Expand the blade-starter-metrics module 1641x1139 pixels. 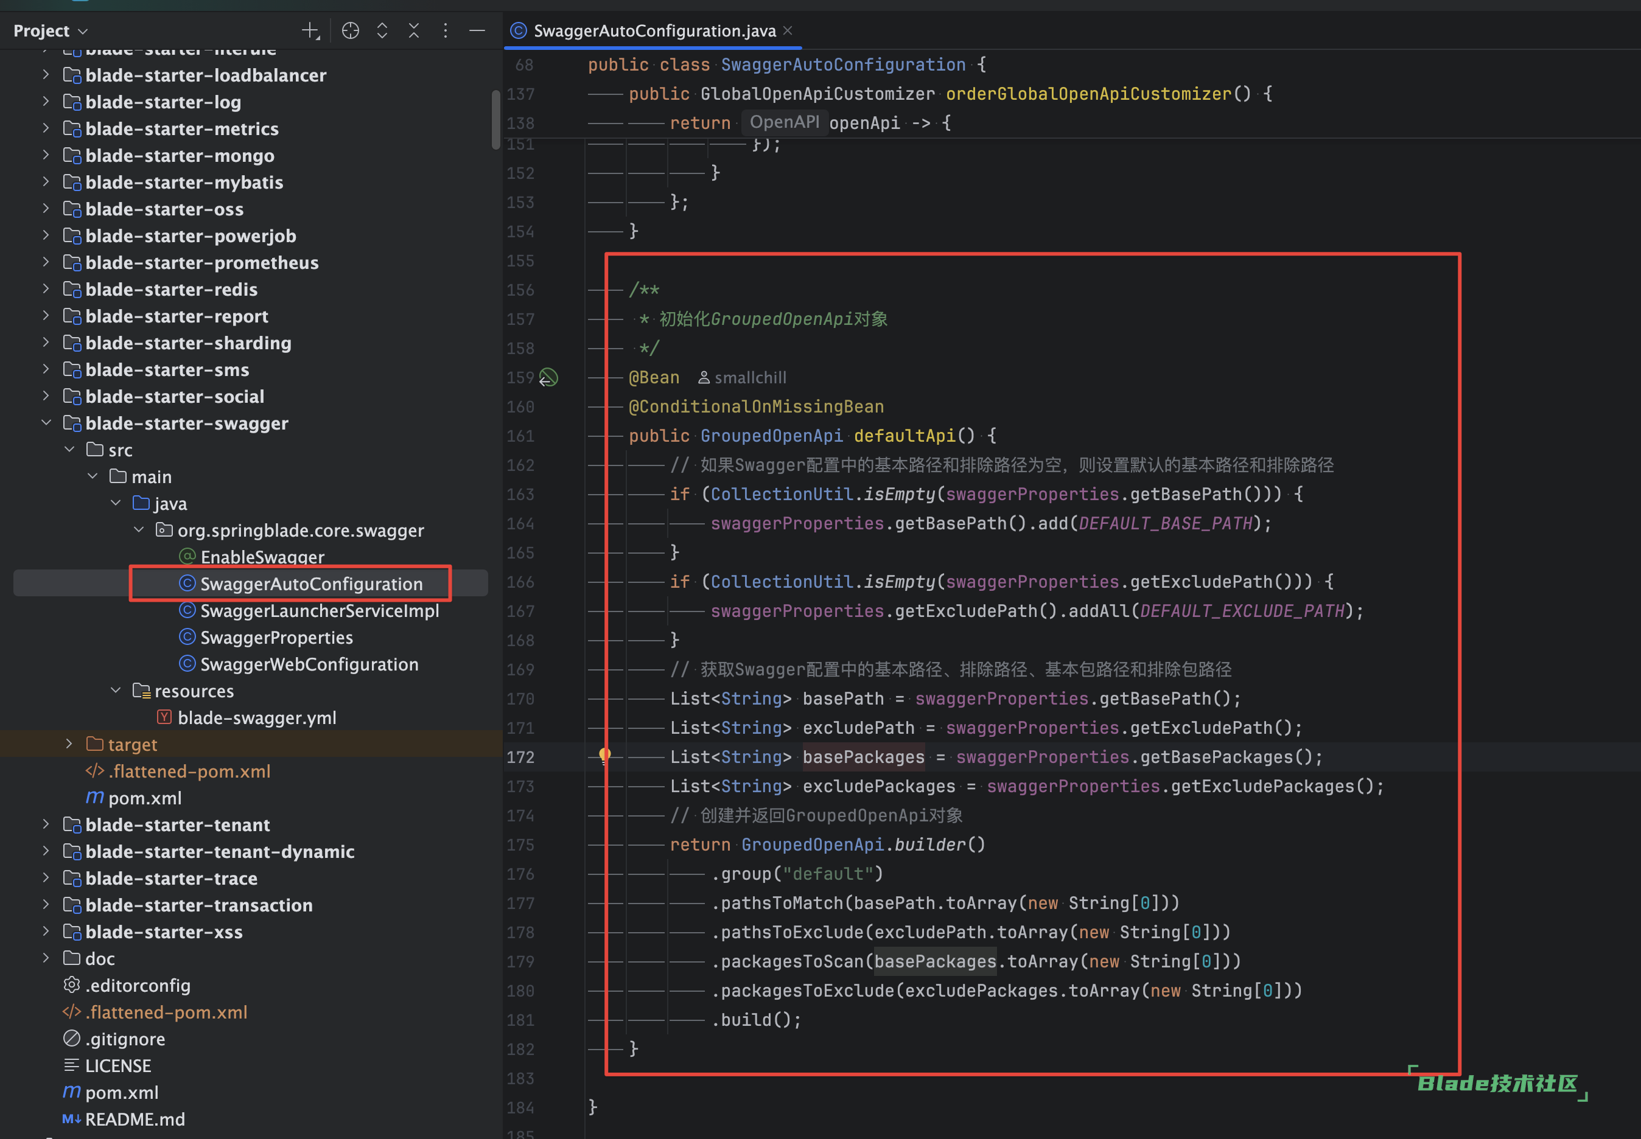point(46,128)
